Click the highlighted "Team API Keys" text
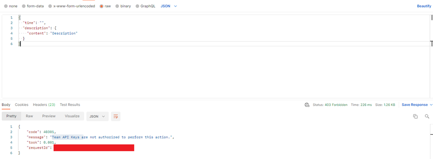 coord(66,137)
